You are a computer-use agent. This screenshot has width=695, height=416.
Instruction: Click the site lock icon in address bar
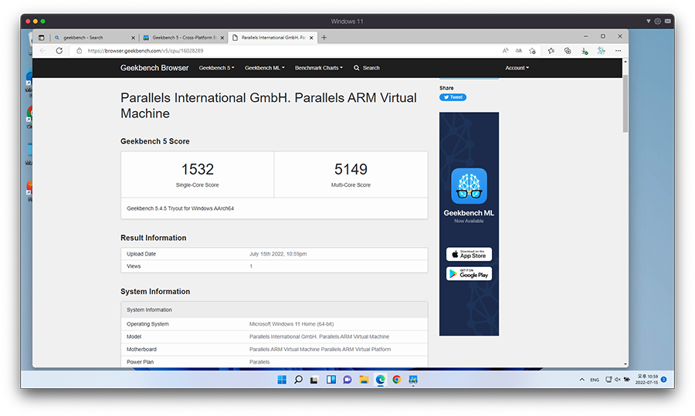click(79, 51)
